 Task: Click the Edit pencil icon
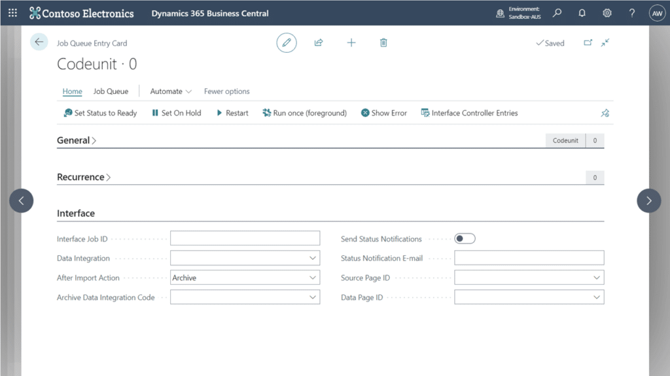[286, 42]
